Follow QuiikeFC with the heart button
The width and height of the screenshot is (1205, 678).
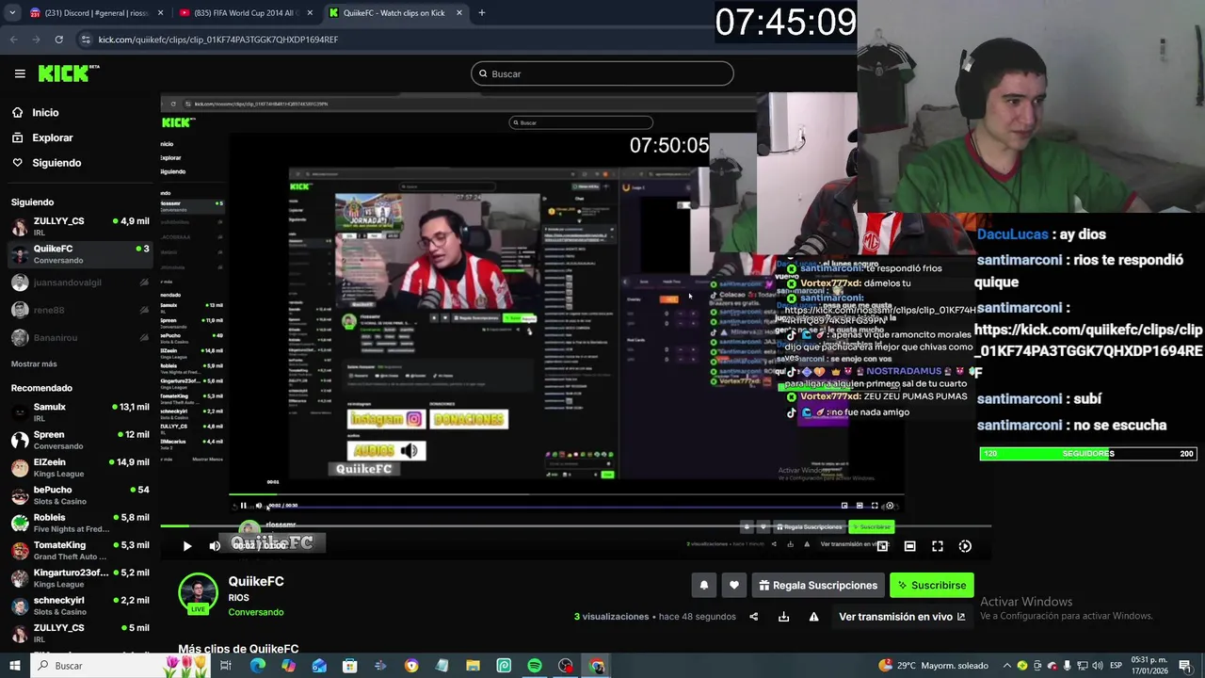[x=734, y=586]
